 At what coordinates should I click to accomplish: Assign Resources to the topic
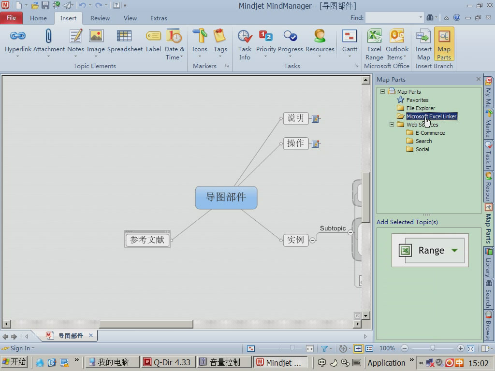(320, 43)
